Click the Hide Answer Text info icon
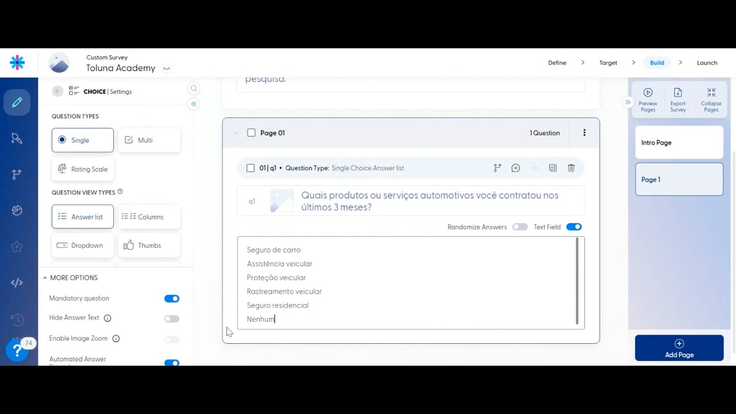The width and height of the screenshot is (736, 414). [x=108, y=318]
